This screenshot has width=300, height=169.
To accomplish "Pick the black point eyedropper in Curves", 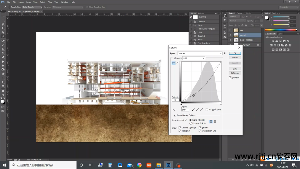I will pyautogui.click(x=193, y=110).
